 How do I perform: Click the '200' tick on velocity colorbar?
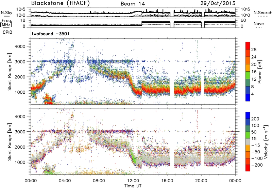click(255, 119)
